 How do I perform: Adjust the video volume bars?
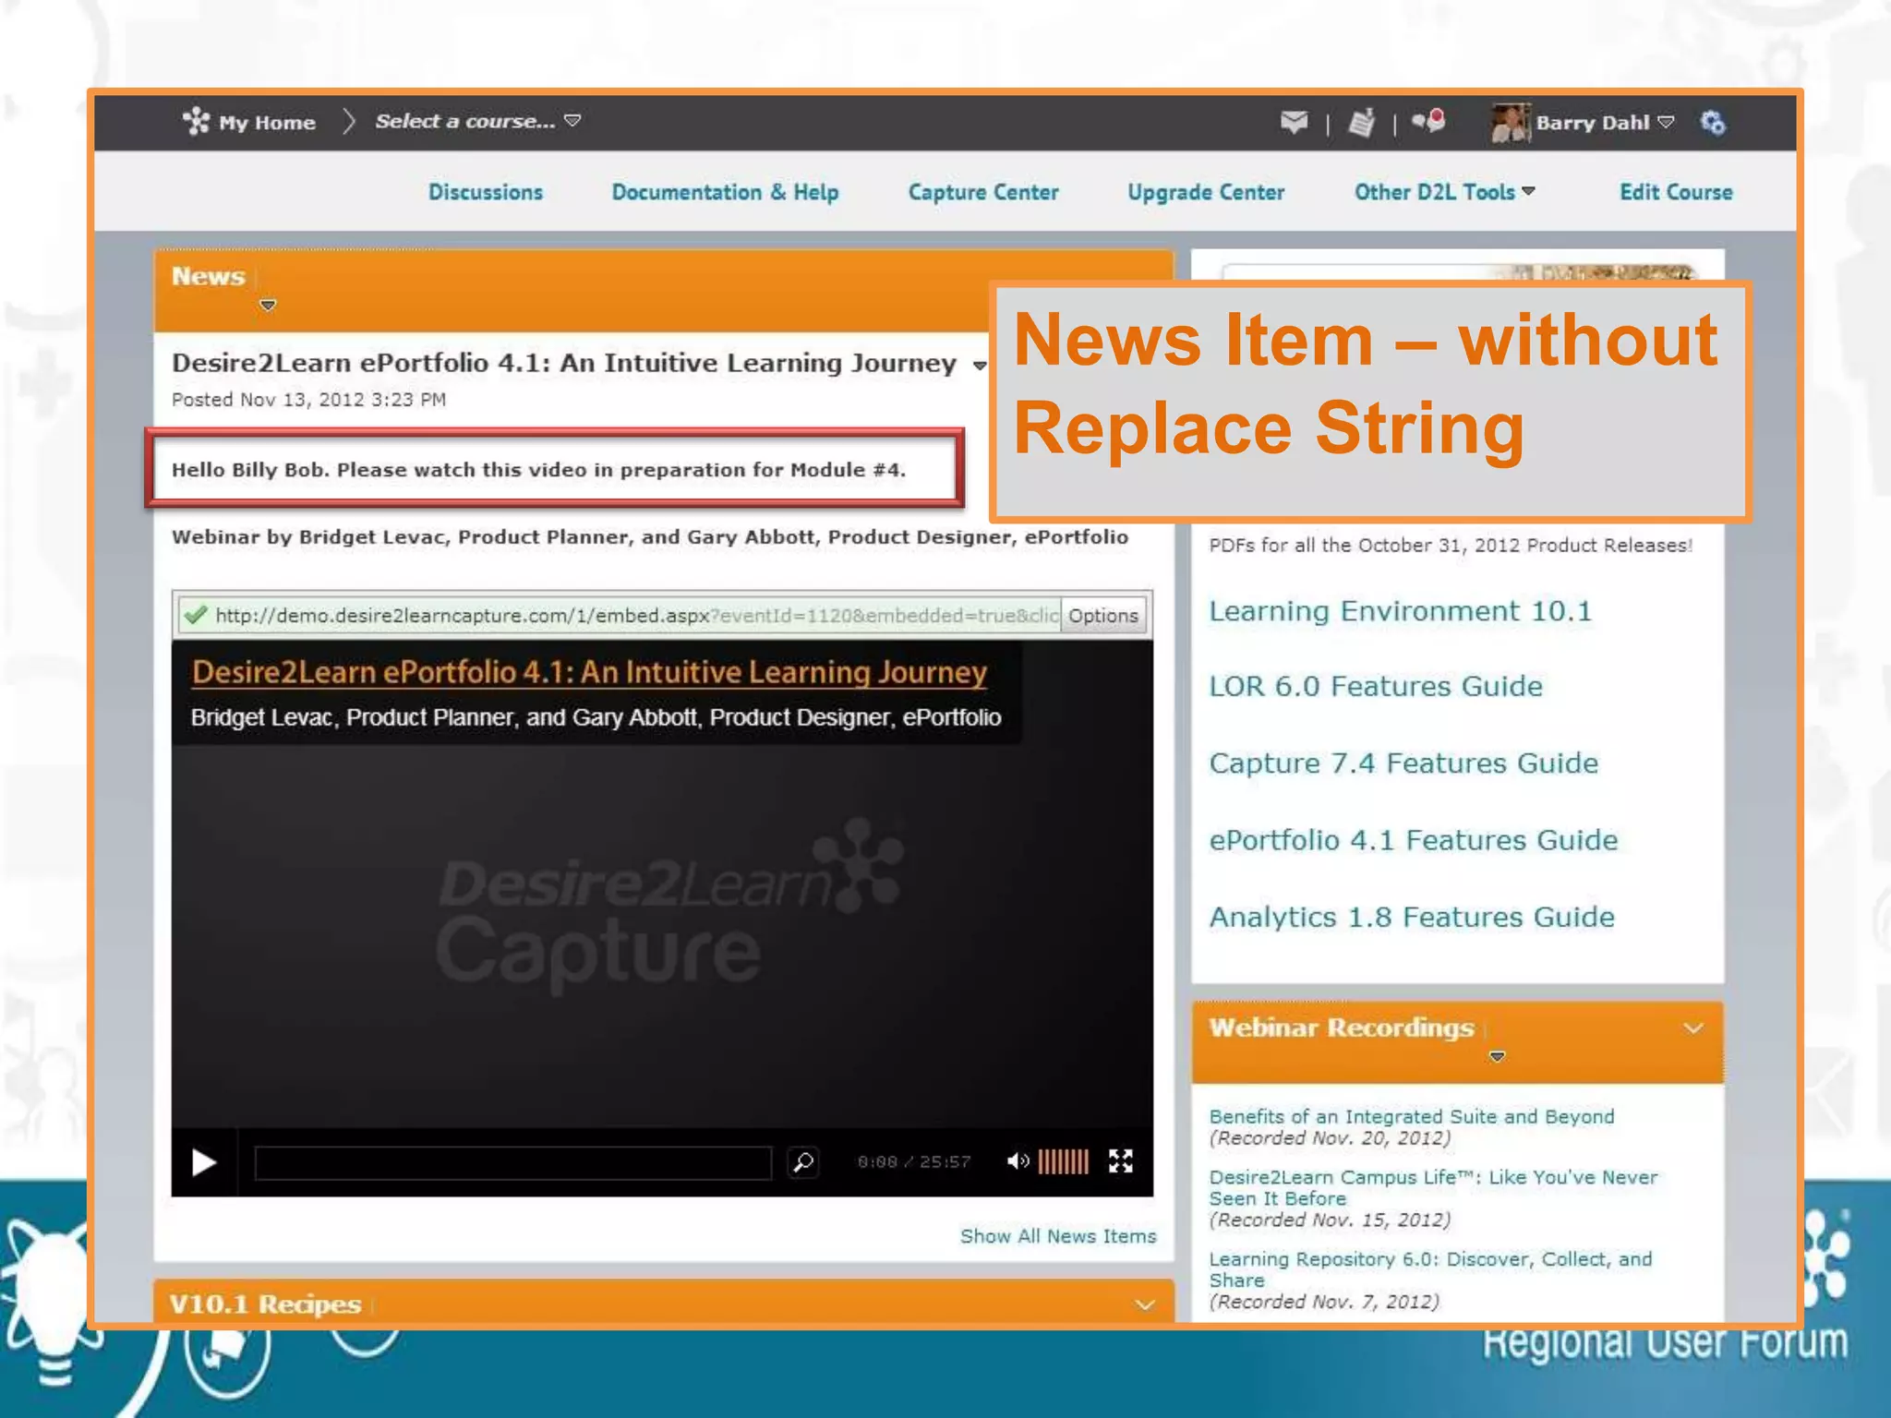(x=1064, y=1161)
